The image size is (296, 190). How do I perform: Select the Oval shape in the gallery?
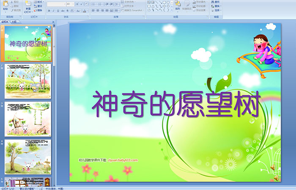point(168,3)
